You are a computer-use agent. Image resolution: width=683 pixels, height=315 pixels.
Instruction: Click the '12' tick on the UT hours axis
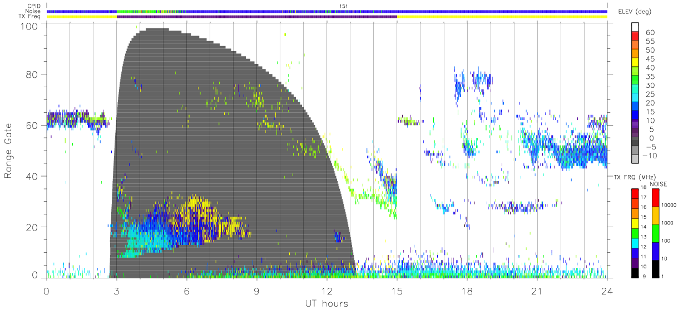point(326,290)
